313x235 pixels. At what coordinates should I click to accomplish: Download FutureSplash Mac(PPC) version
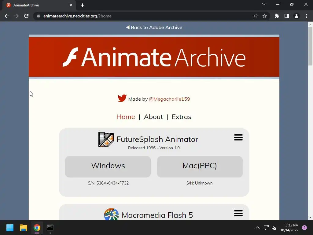200,167
